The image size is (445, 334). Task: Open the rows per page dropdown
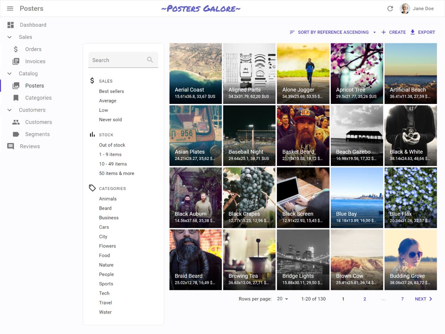(283, 299)
